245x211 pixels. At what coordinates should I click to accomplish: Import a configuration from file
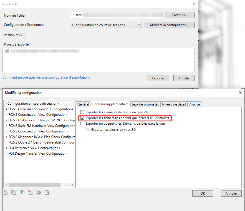(39, 192)
